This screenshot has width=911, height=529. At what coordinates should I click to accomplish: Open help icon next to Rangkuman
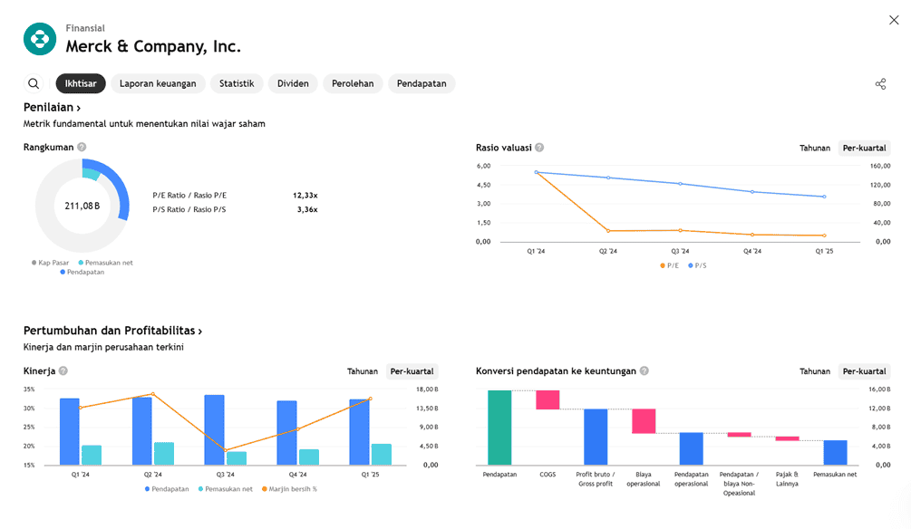click(82, 147)
